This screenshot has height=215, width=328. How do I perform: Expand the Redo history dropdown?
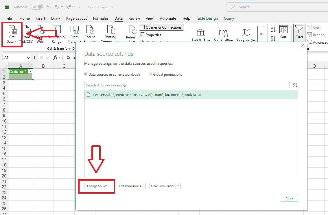point(73,7)
